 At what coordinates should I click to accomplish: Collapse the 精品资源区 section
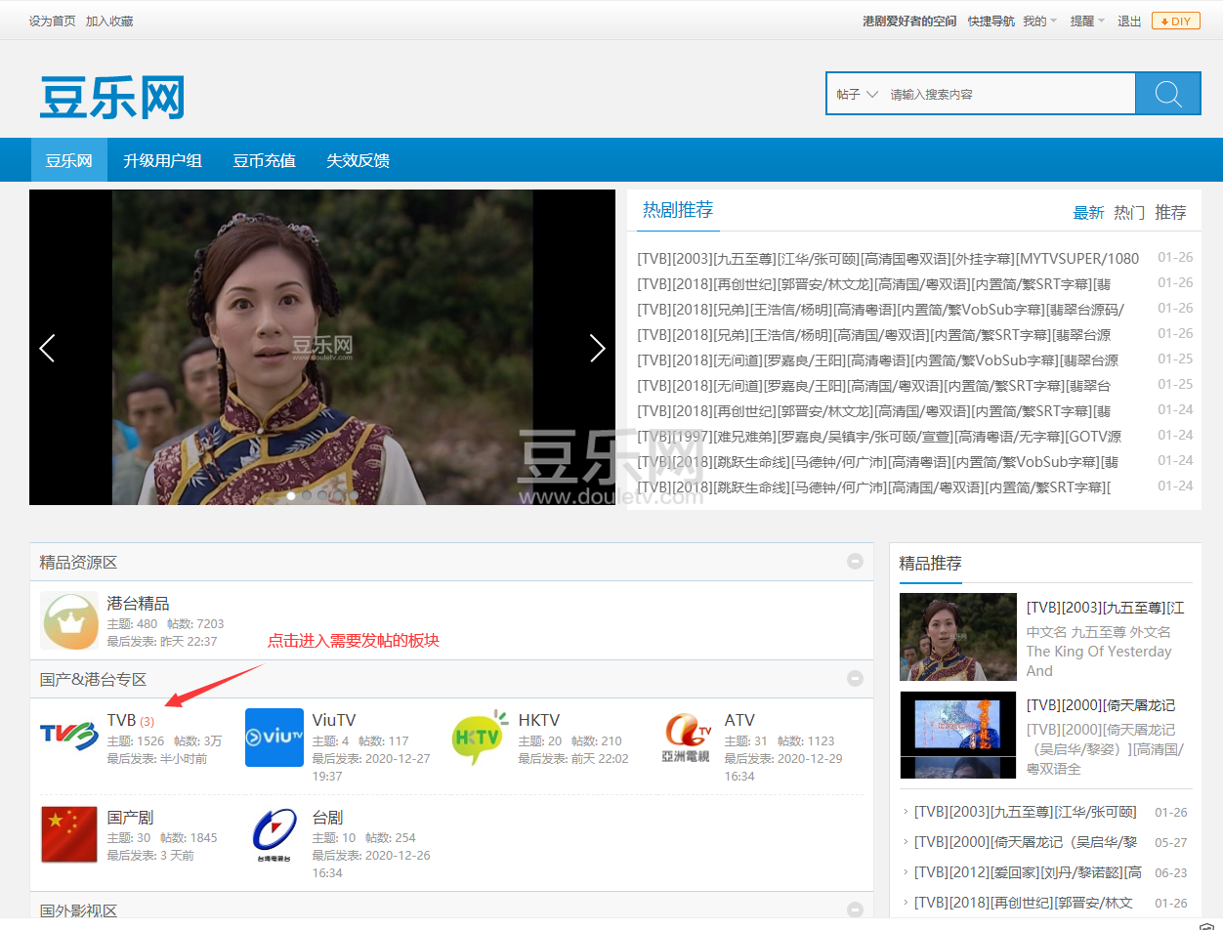click(855, 562)
